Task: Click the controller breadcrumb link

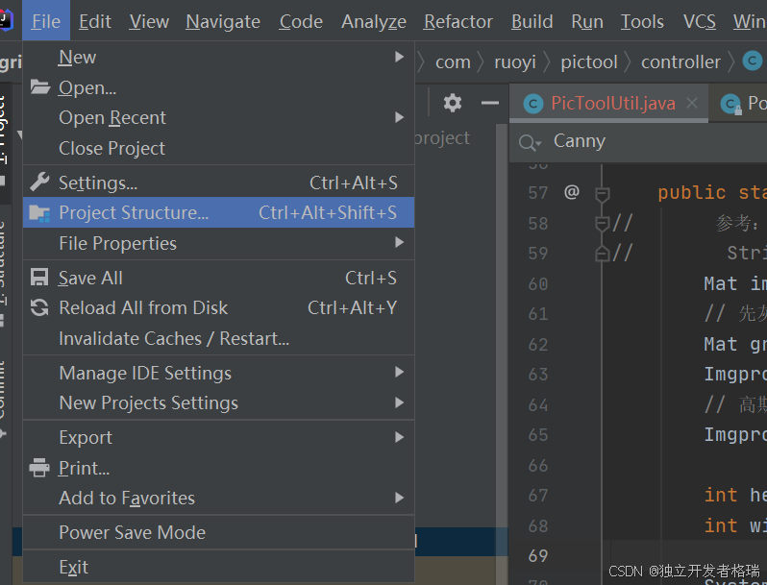Action: [x=680, y=61]
